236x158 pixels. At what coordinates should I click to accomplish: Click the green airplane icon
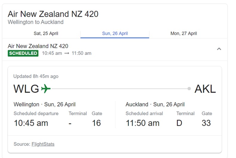46,89
